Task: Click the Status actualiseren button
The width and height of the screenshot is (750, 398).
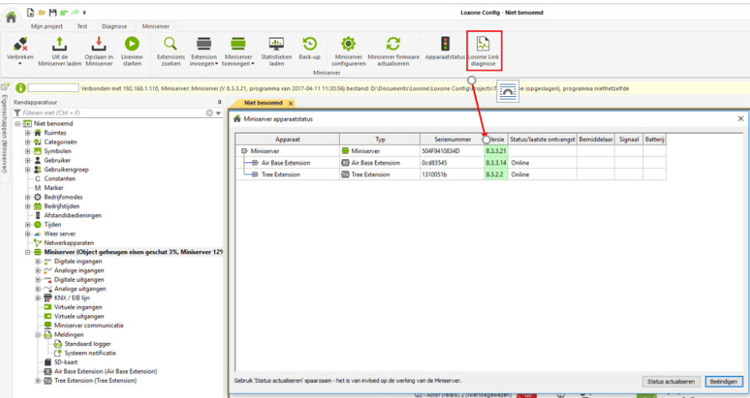Action: 671,381
